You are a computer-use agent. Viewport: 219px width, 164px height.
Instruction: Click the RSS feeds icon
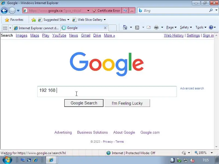coord(137,28)
